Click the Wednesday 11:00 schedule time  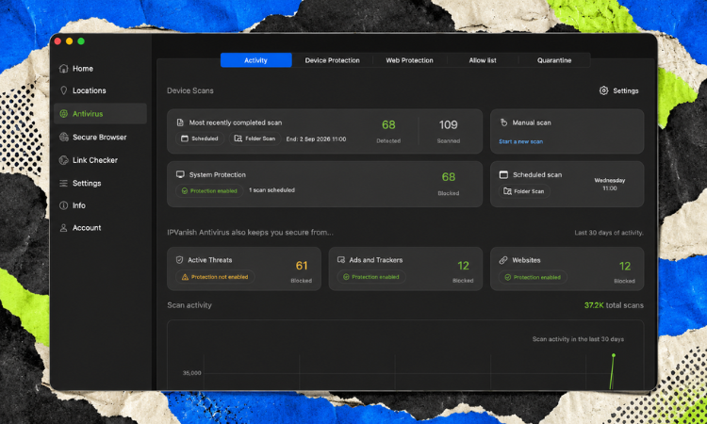click(610, 185)
